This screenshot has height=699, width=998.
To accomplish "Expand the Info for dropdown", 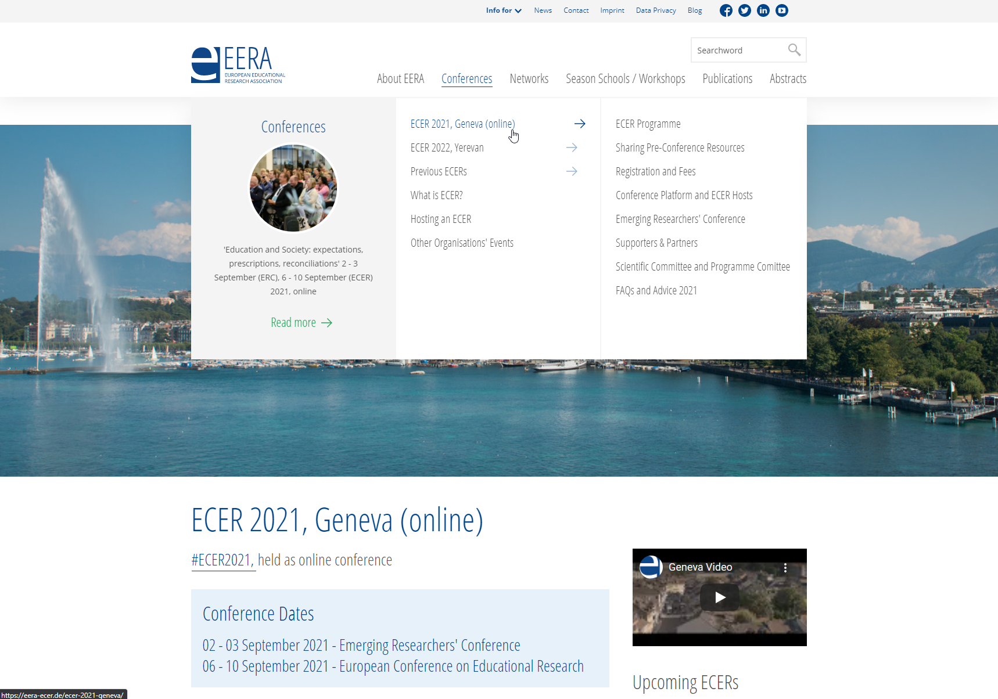I will [x=503, y=10].
